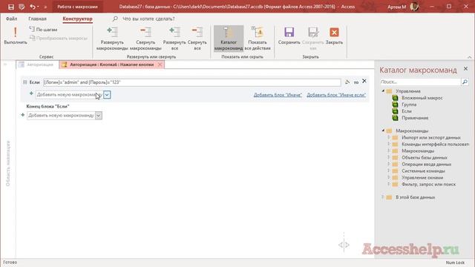This screenshot has height=267, width=475.
Task: Select Конструктор ribbon tab
Action: click(x=77, y=19)
